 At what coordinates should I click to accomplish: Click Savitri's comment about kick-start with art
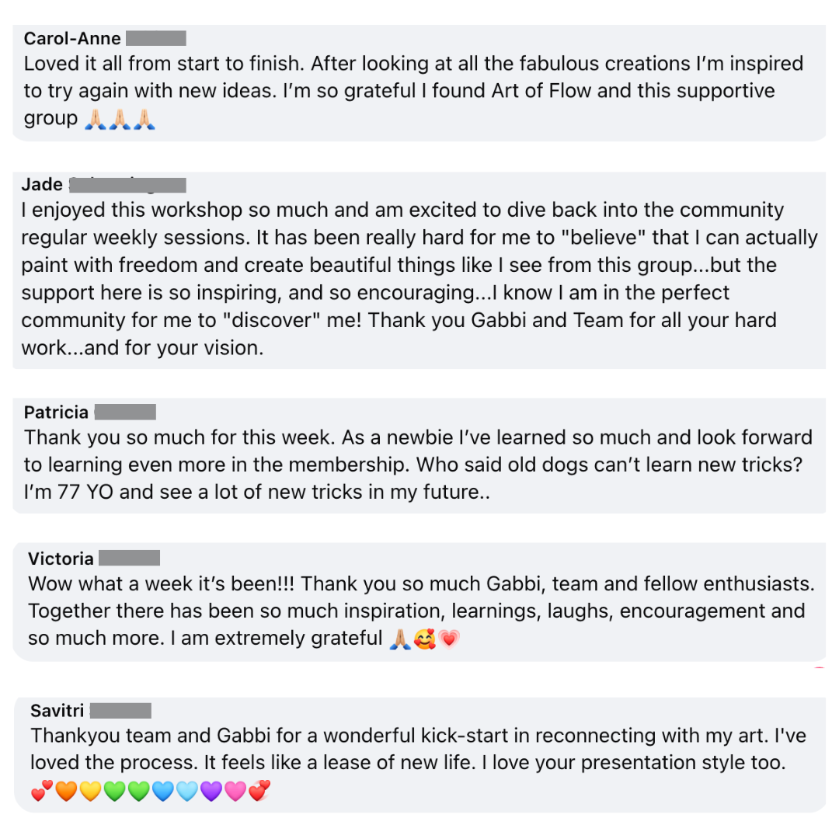(x=418, y=749)
